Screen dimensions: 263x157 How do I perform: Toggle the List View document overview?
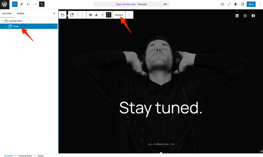coord(42,4)
